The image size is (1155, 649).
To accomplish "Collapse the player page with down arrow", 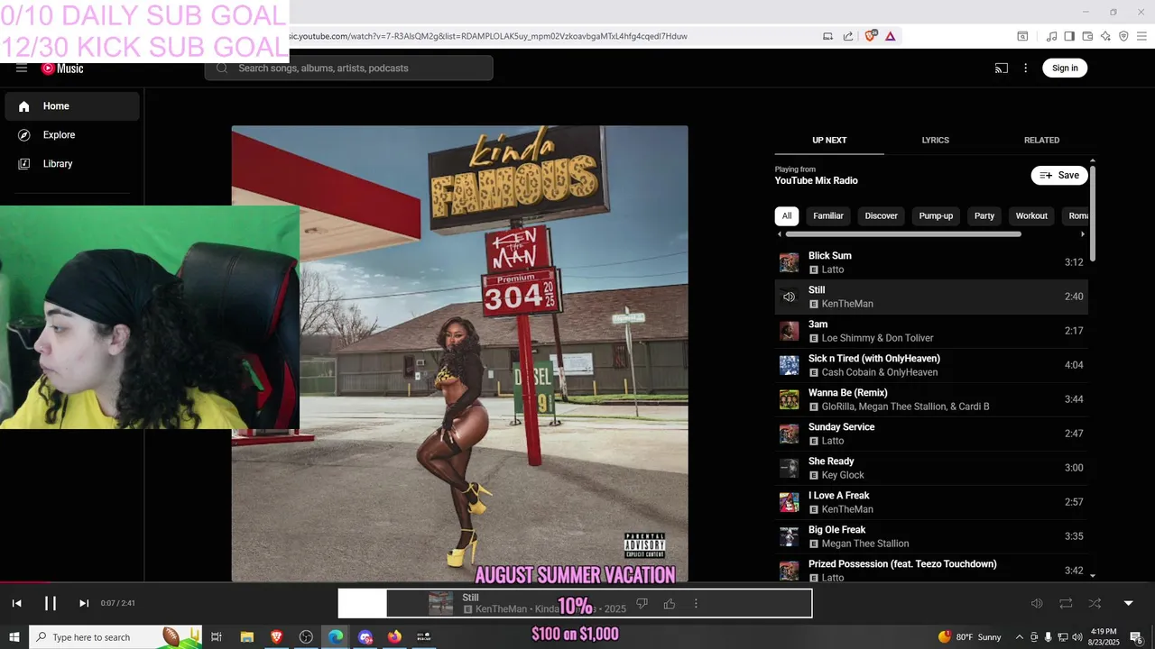I will coord(1128,603).
